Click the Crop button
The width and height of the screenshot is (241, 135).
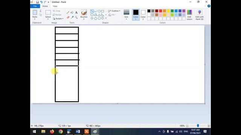tap(56, 11)
